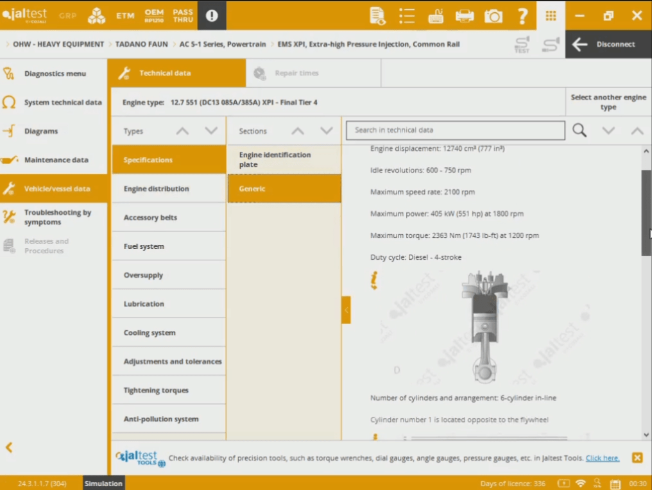Click the connector icon beside Disconnect

pos(551,44)
